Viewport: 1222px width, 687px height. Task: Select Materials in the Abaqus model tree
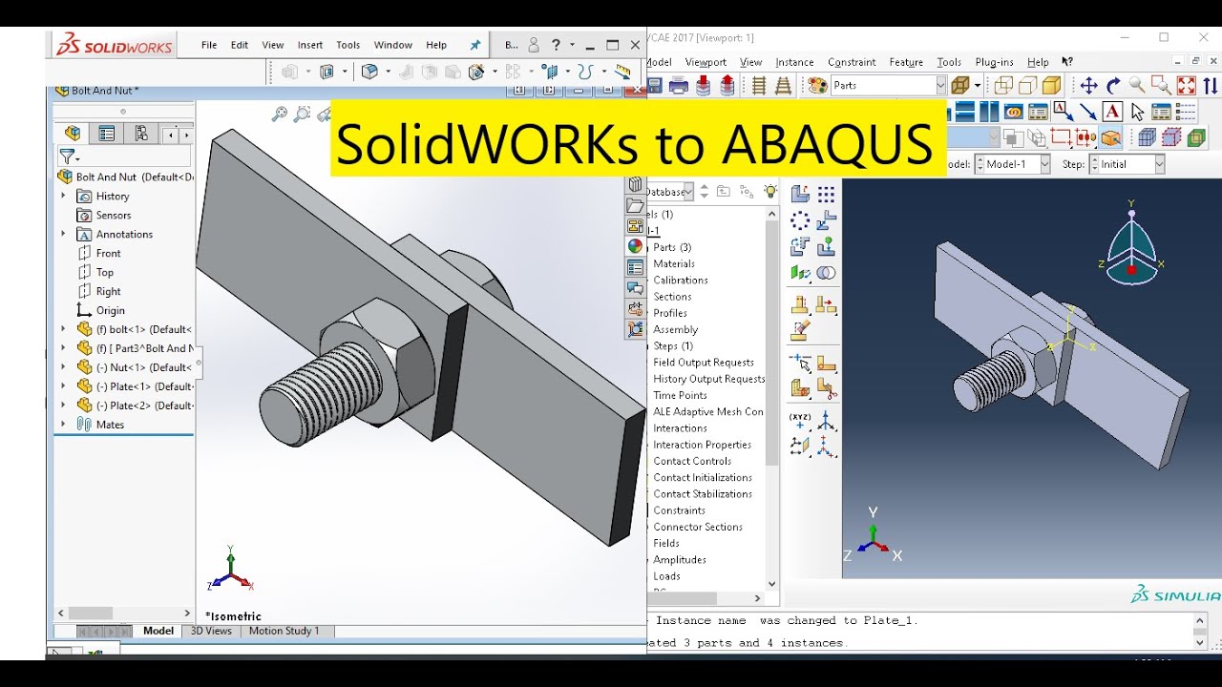point(674,263)
